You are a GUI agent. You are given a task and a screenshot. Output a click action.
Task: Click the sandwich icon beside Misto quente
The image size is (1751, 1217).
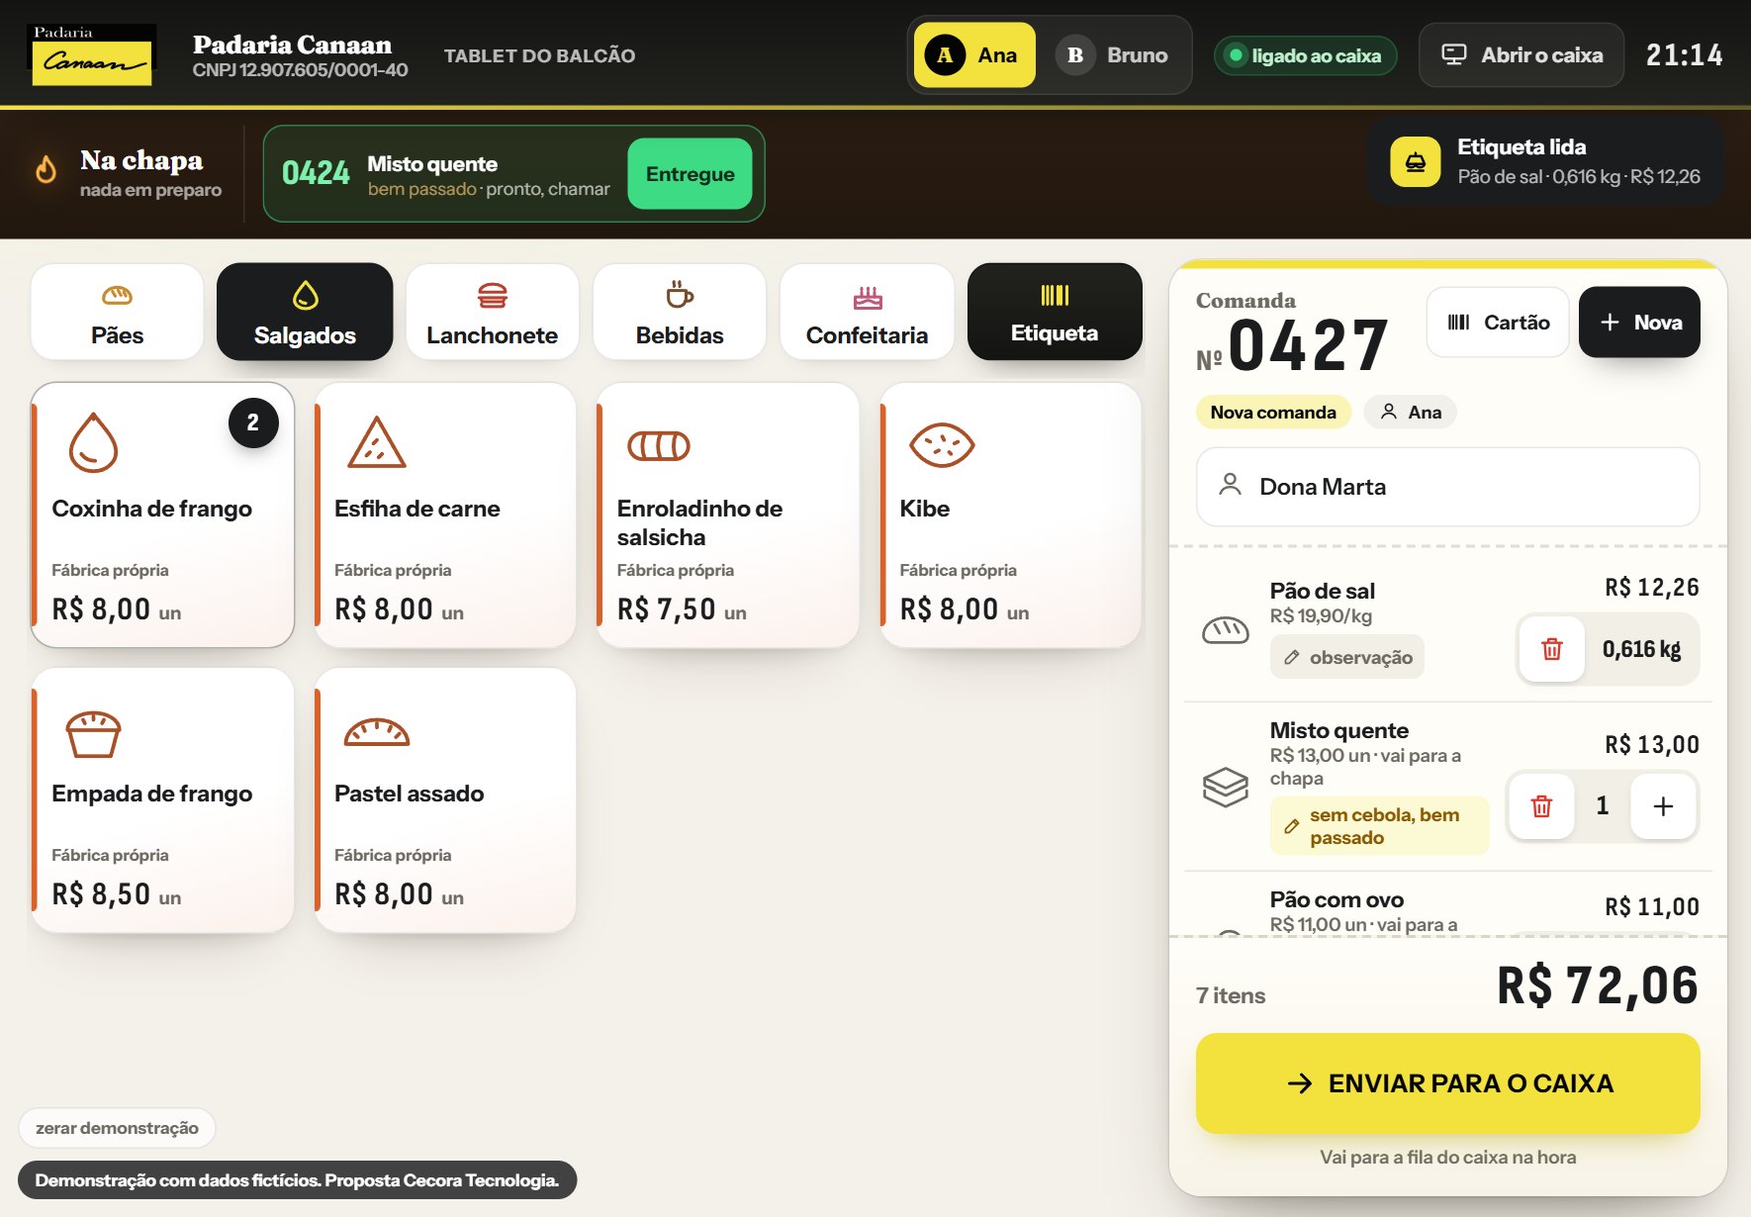click(1225, 787)
